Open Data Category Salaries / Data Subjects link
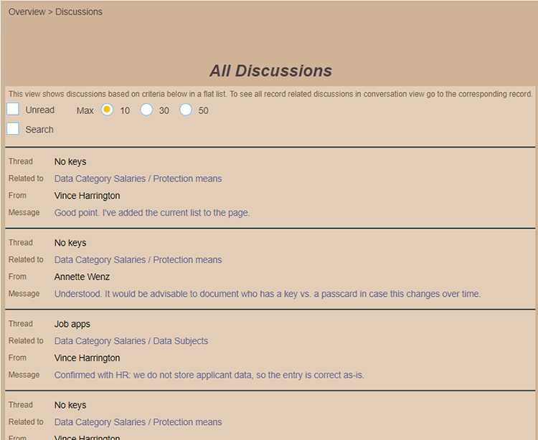This screenshot has height=440, width=538. pyautogui.click(x=131, y=341)
